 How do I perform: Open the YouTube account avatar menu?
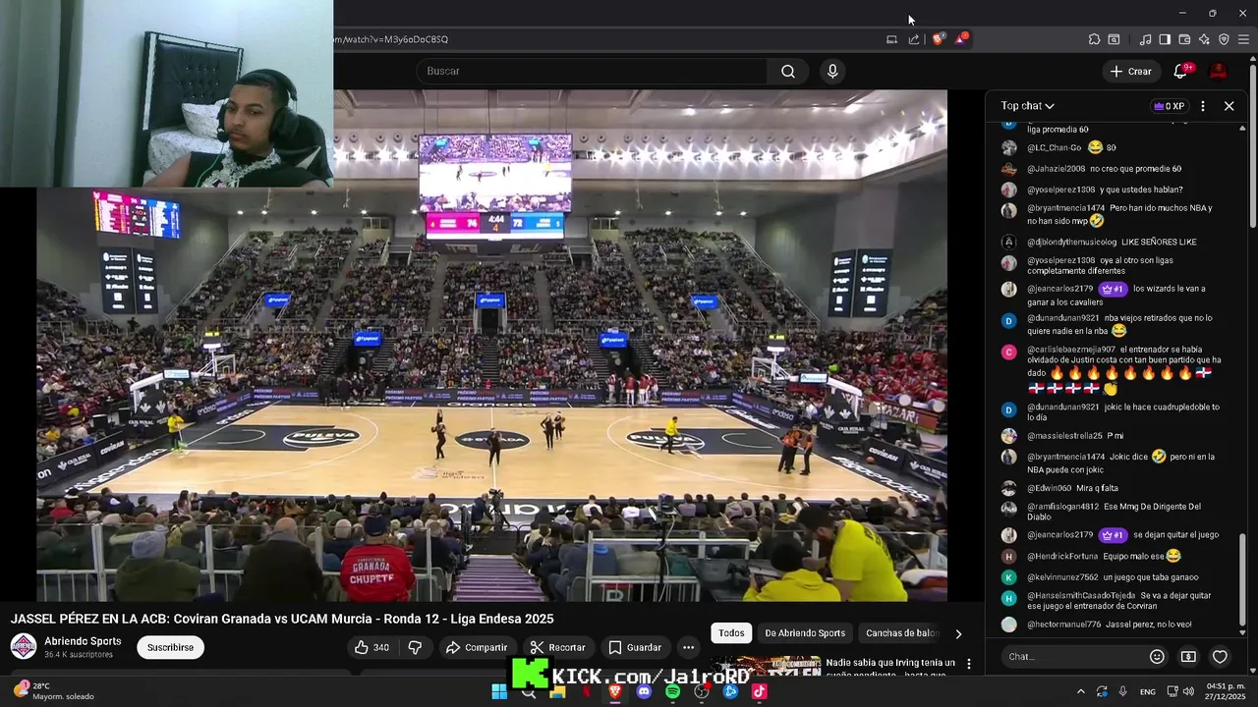[x=1218, y=71]
